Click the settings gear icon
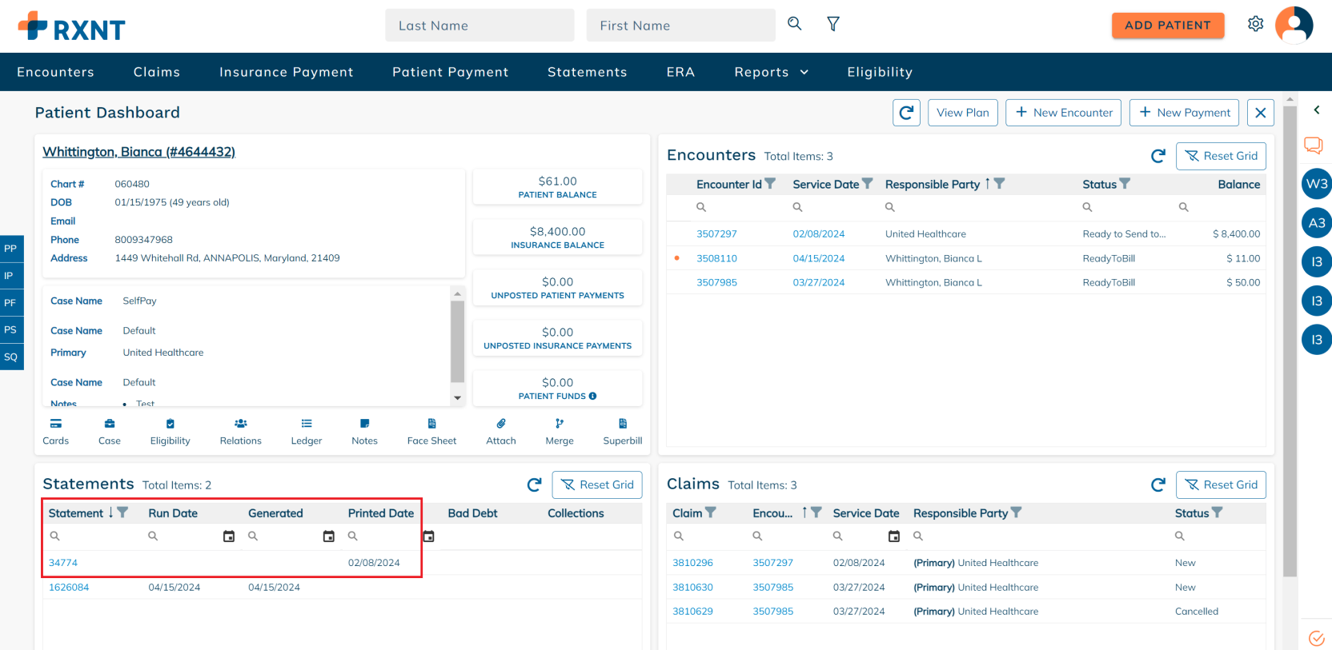The width and height of the screenshot is (1332, 650). (1255, 24)
